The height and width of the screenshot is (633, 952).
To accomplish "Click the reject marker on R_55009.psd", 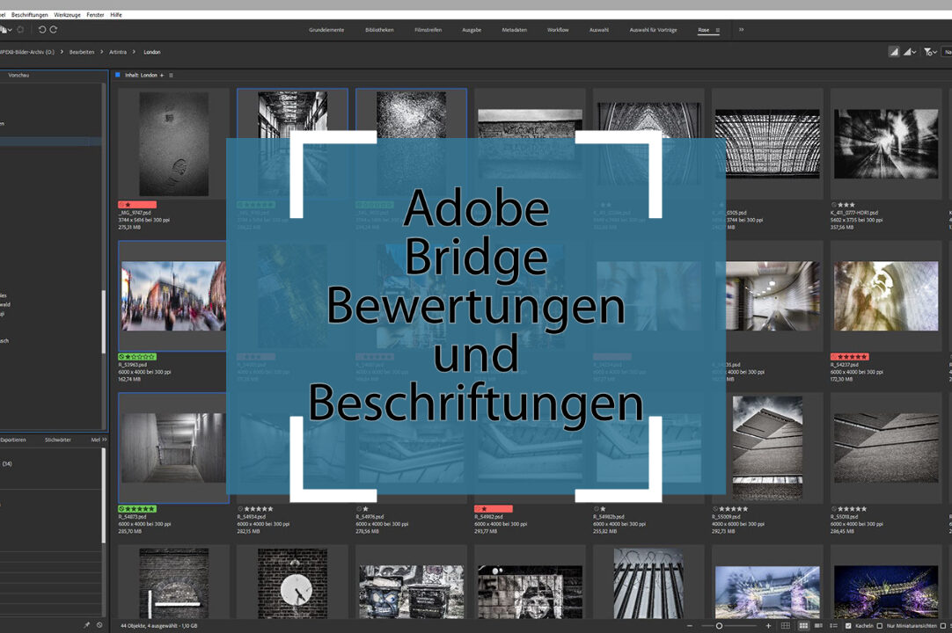I will pyautogui.click(x=715, y=509).
